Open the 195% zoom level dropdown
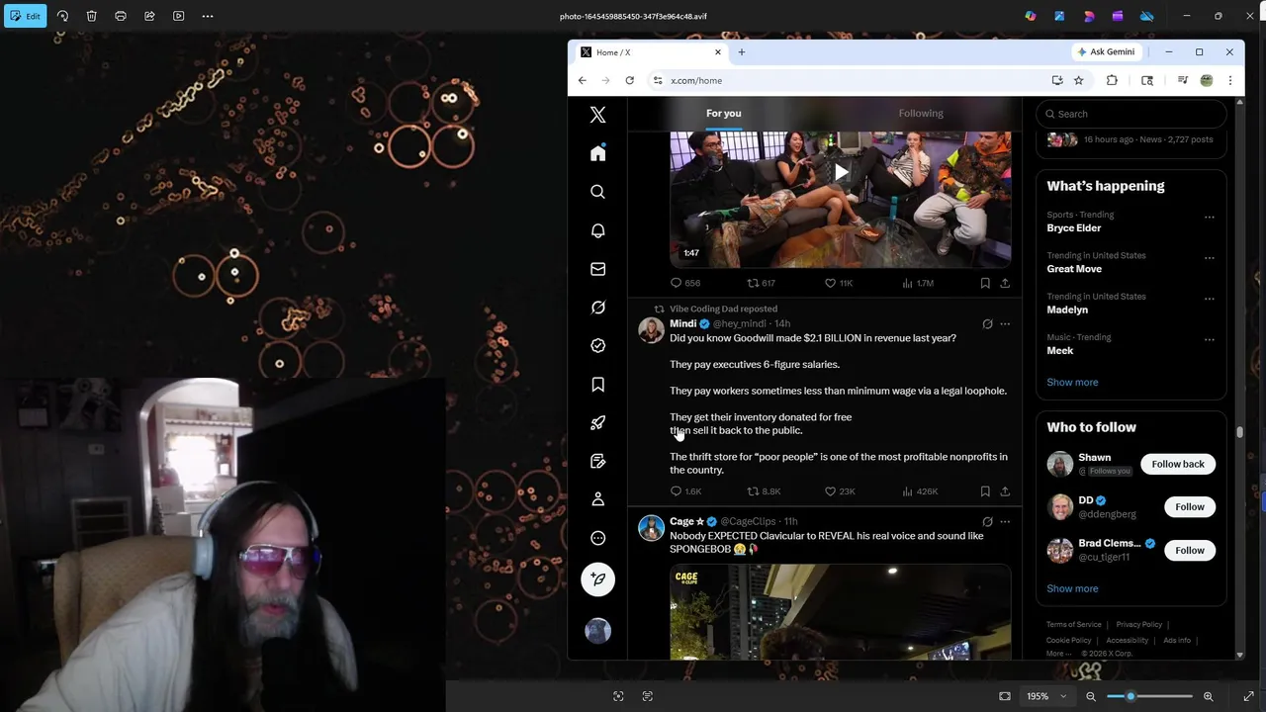Viewport: 1266px width, 712px height. tap(1046, 696)
